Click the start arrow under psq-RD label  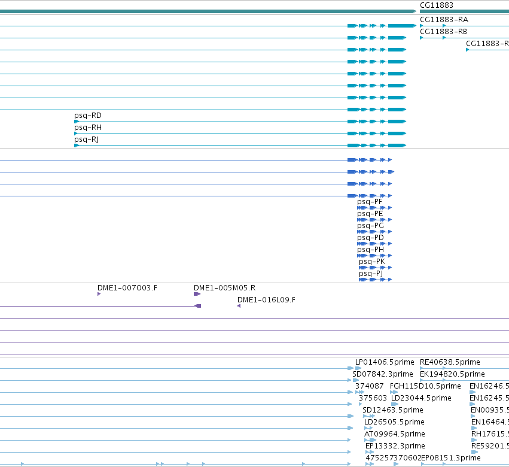77,122
